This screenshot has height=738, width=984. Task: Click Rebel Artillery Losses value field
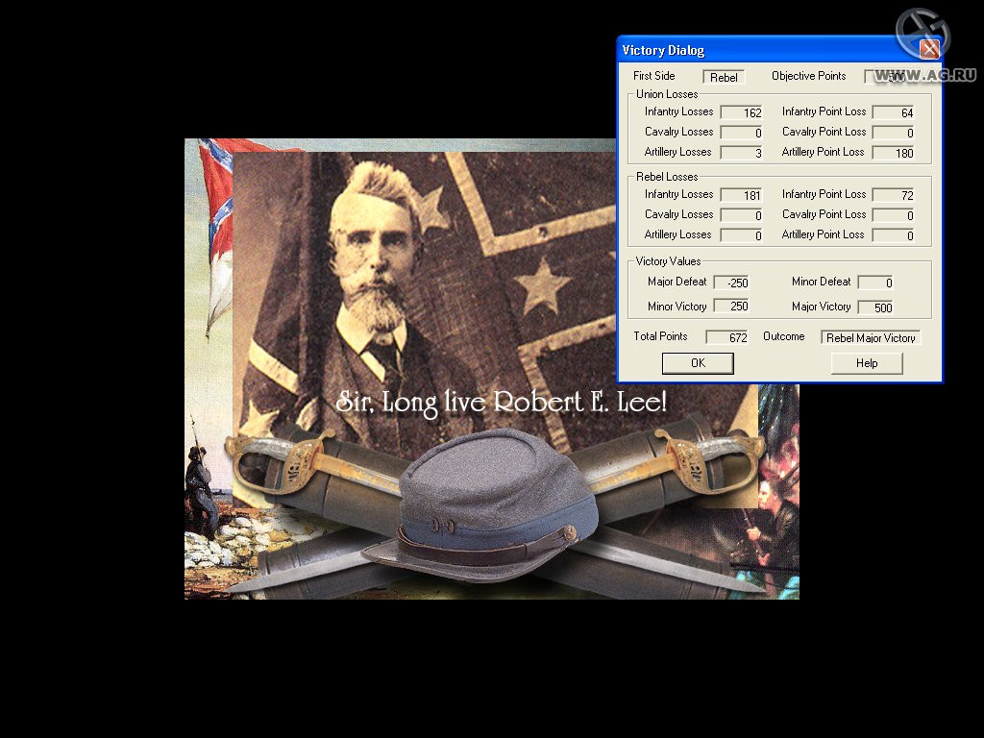tap(741, 235)
